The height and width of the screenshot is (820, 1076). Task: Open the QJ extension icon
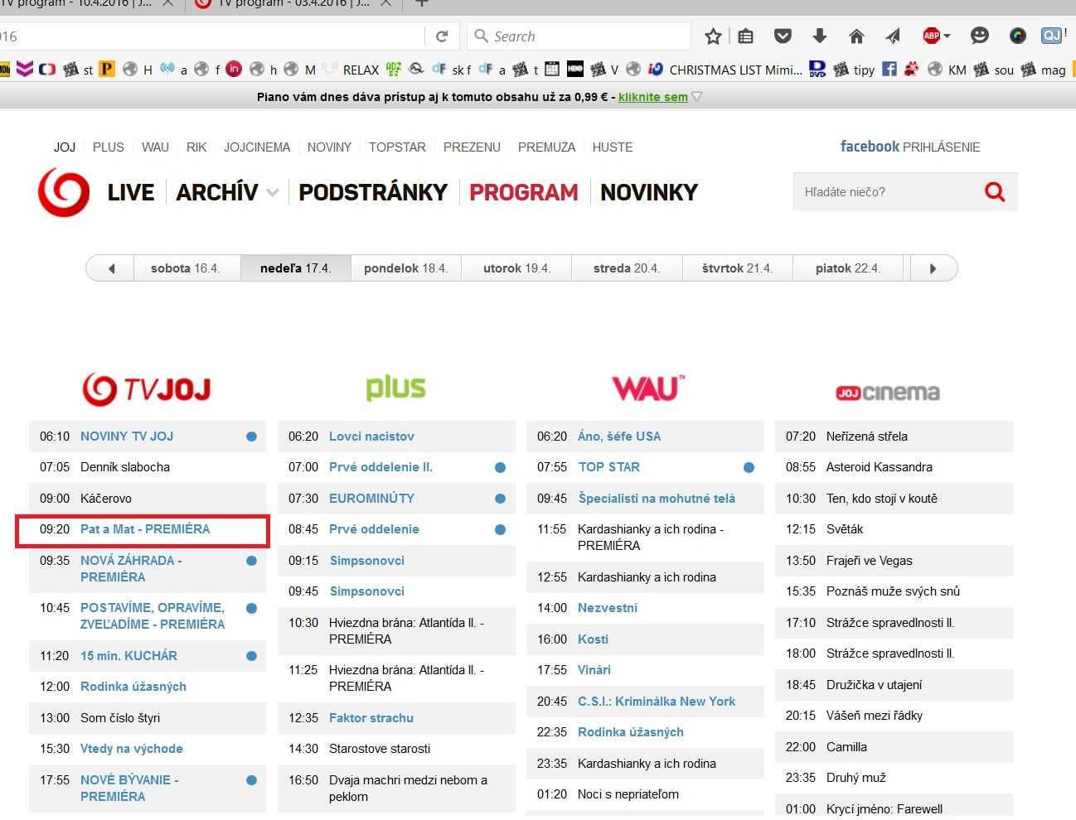click(1053, 36)
